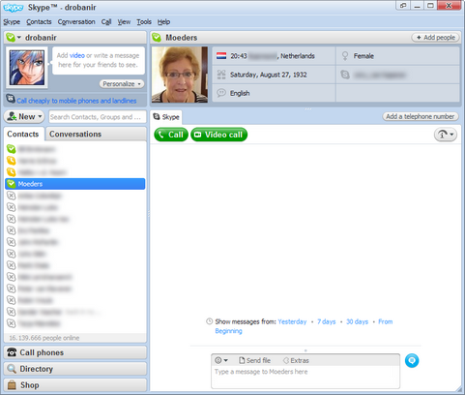Open the View menu
Image resolution: width=465 pixels, height=395 pixels.
124,22
